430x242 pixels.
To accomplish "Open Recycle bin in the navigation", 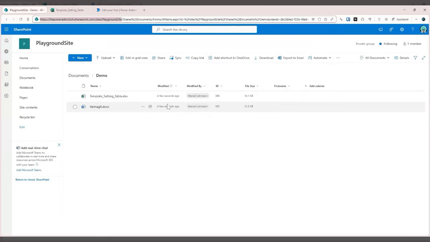I will [27, 117].
